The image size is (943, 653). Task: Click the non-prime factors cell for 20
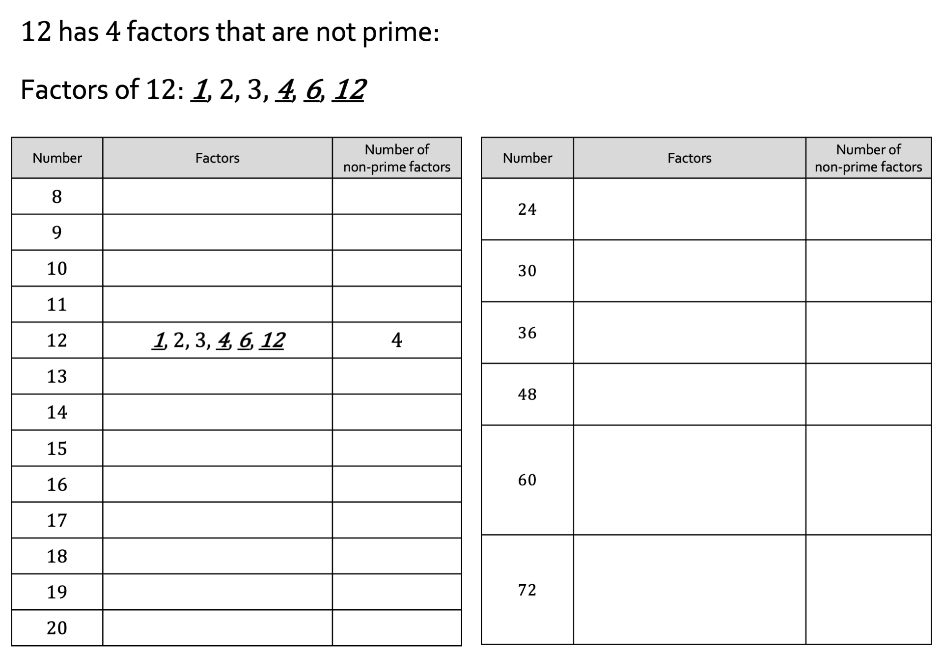[397, 627]
